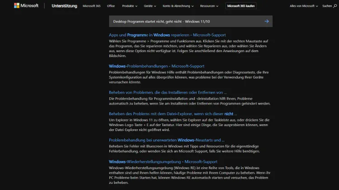Expand the Ressourcen dropdown
The width and height of the screenshot is (339, 190).
click(x=209, y=6)
